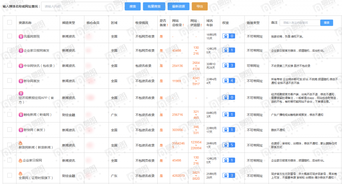The width and height of the screenshot is (342, 184).
Task: Click the Baidu paw weight badge in 凤凰网 row
Action: 229,36
